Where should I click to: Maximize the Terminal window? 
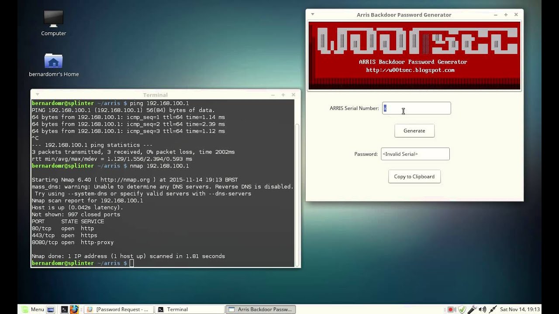point(283,95)
